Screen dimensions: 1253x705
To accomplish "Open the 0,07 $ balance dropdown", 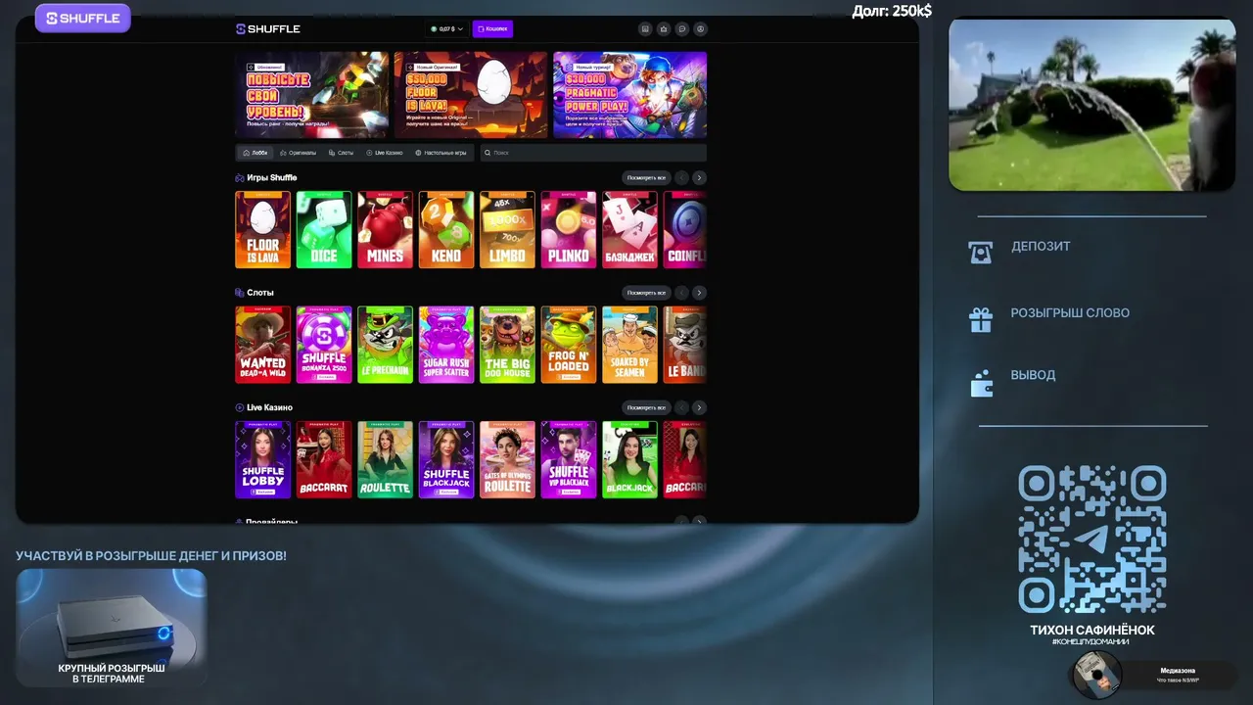I will 446,29.
